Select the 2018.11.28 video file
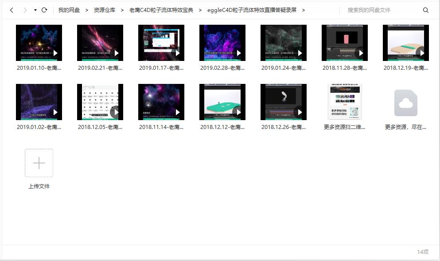 [x=345, y=43]
